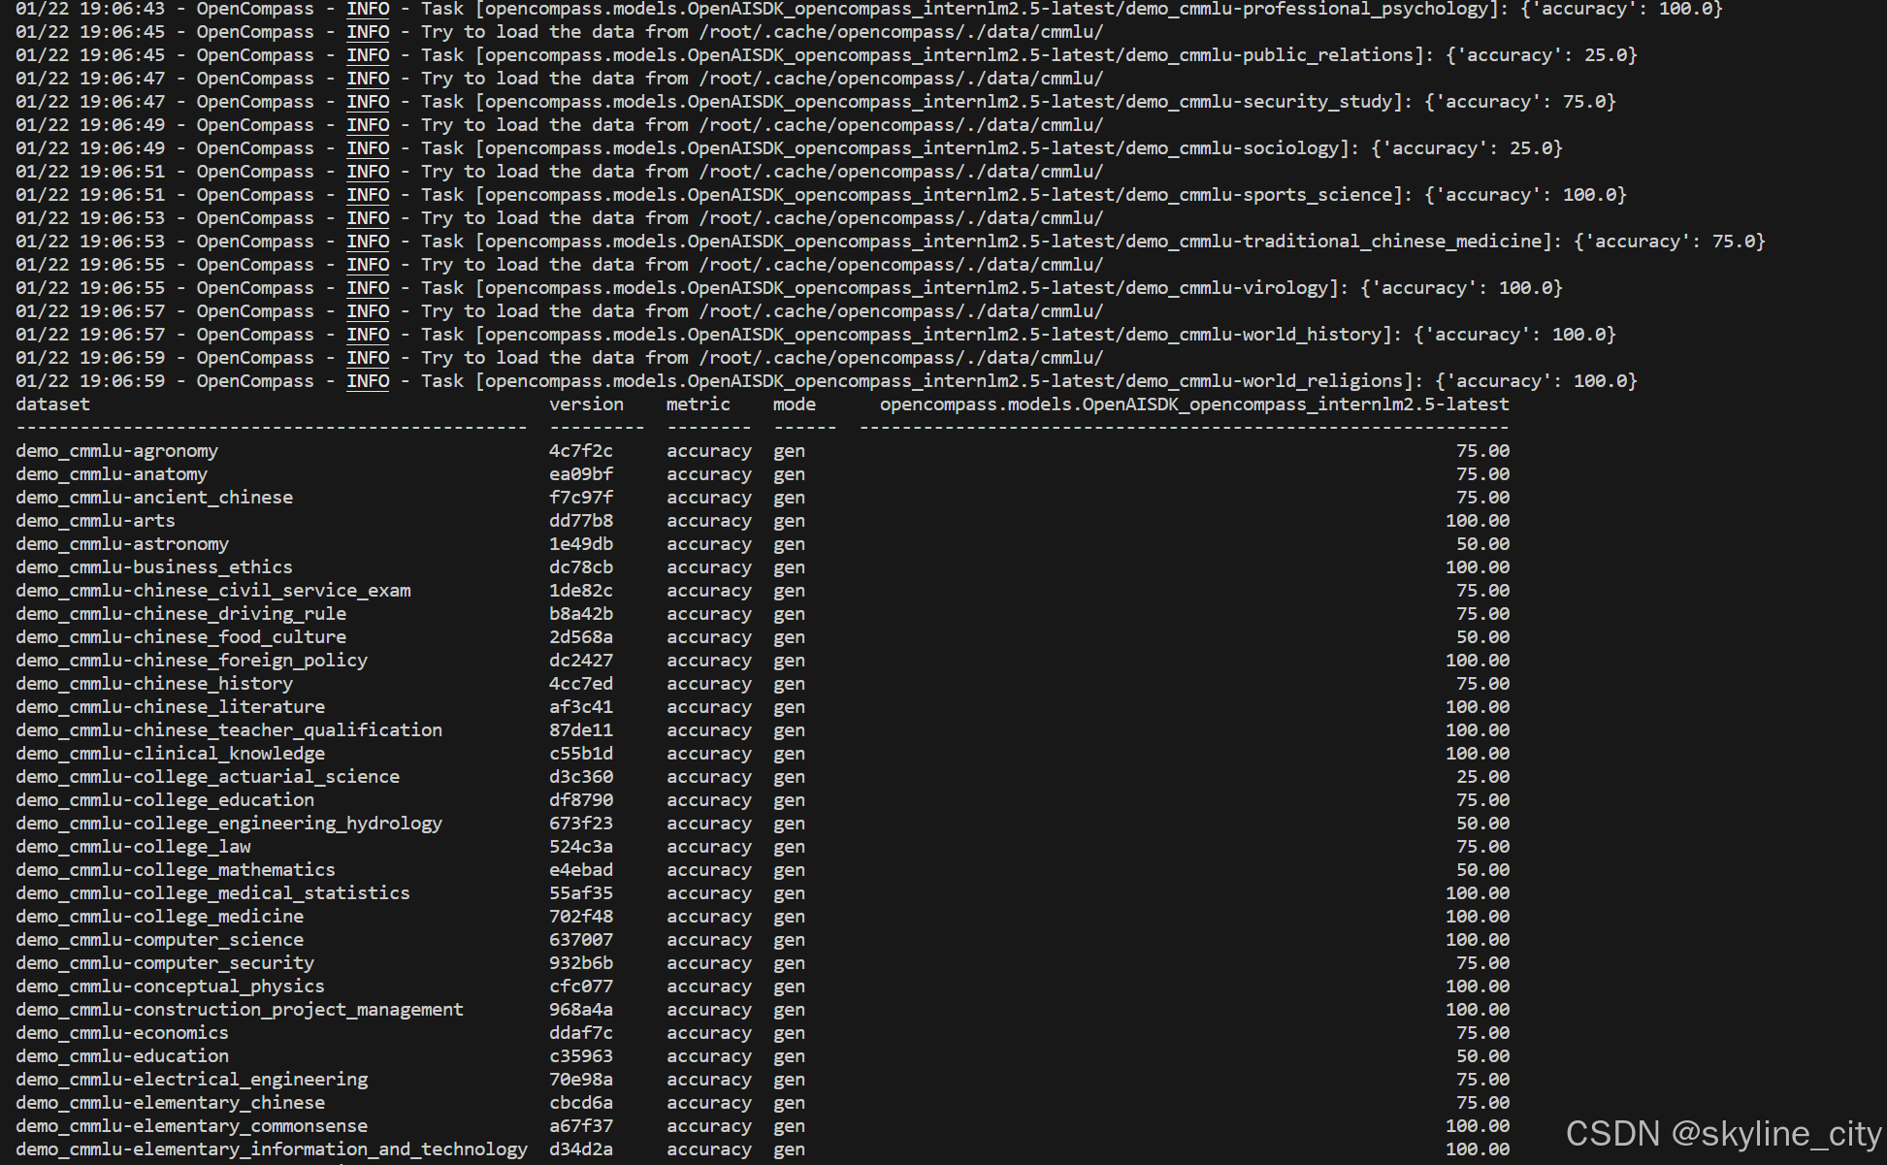This screenshot has width=1887, height=1165.
Task: Click the version hash 637007 for computer_science
Action: coord(580,940)
